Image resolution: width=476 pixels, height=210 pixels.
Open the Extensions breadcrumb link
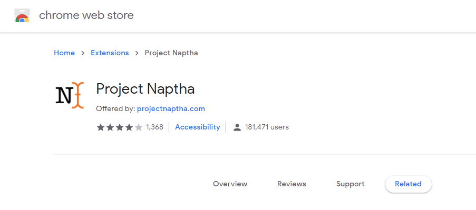(110, 53)
